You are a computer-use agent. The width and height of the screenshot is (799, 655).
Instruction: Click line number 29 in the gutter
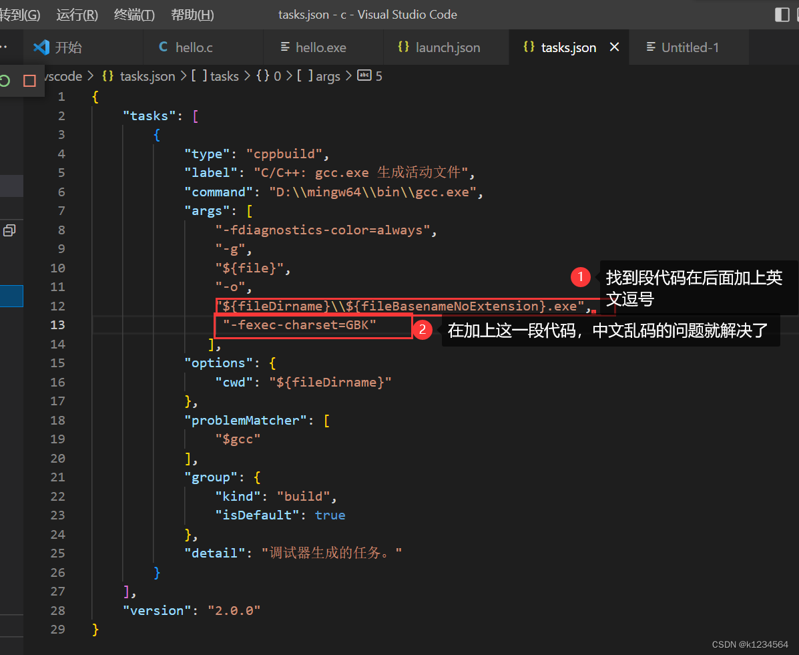(57, 630)
